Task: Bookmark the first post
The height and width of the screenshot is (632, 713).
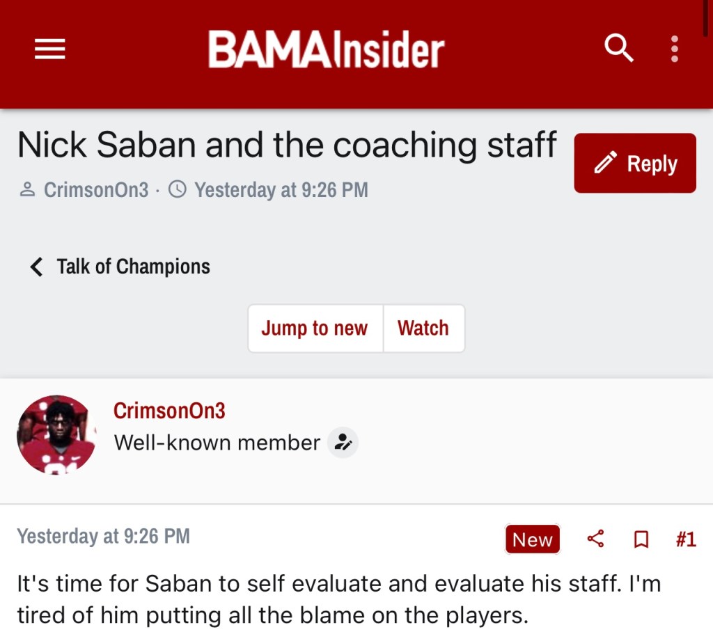Action: point(641,539)
